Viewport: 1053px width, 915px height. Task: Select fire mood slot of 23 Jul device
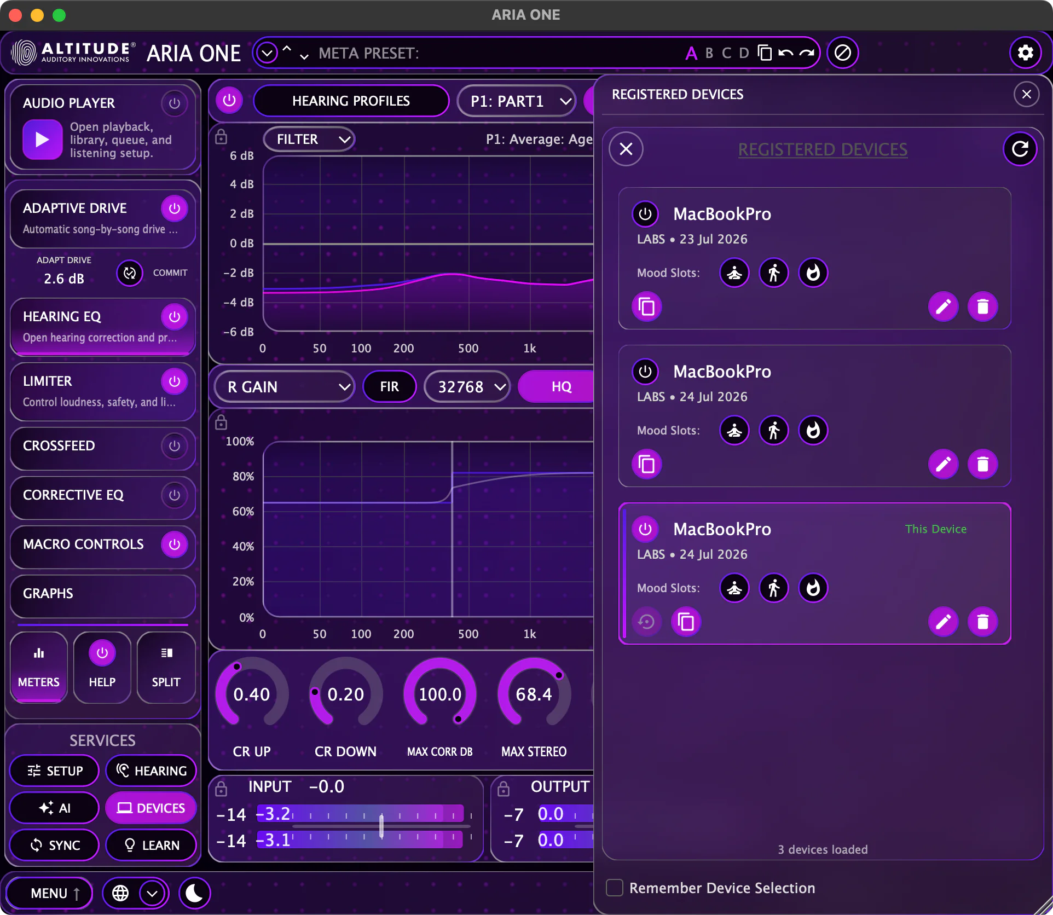(813, 273)
